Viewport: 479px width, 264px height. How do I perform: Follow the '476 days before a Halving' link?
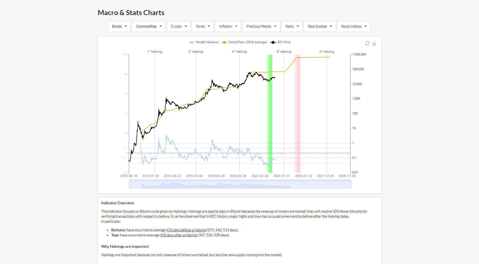[x=186, y=230]
